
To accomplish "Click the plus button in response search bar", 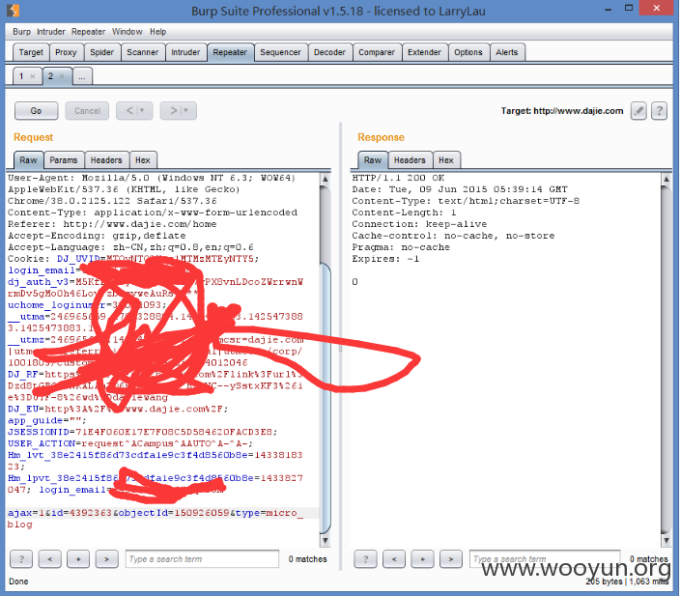I will (422, 559).
